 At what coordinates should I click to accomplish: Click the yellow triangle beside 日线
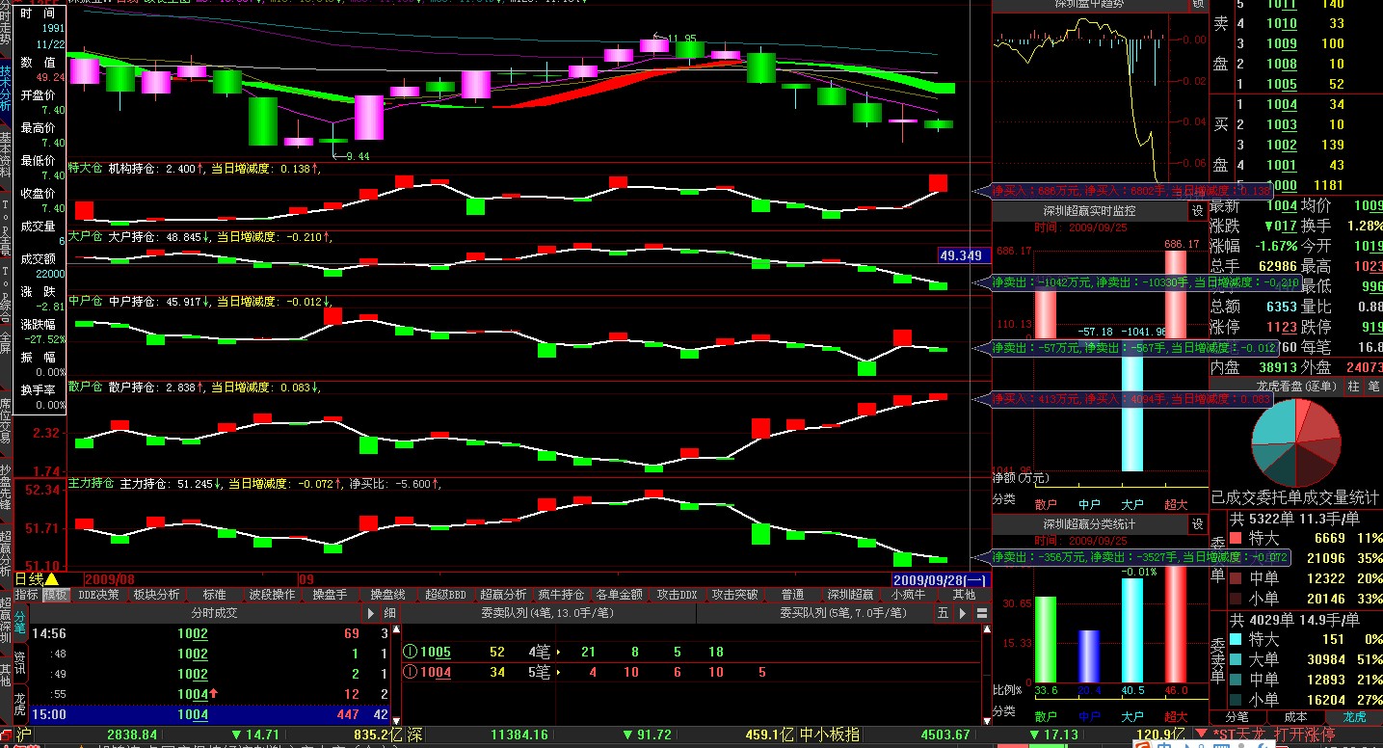point(51,579)
